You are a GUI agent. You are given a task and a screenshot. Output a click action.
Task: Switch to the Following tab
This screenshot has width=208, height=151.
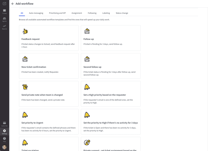point(92,13)
